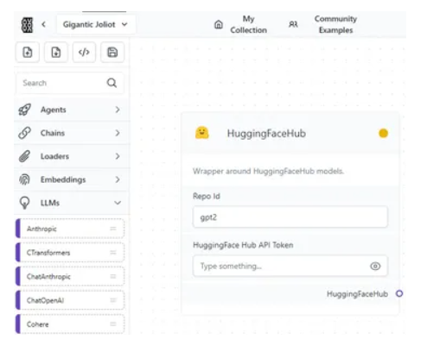Click the Chains link icon
The height and width of the screenshot is (339, 446).
pyautogui.click(x=24, y=133)
